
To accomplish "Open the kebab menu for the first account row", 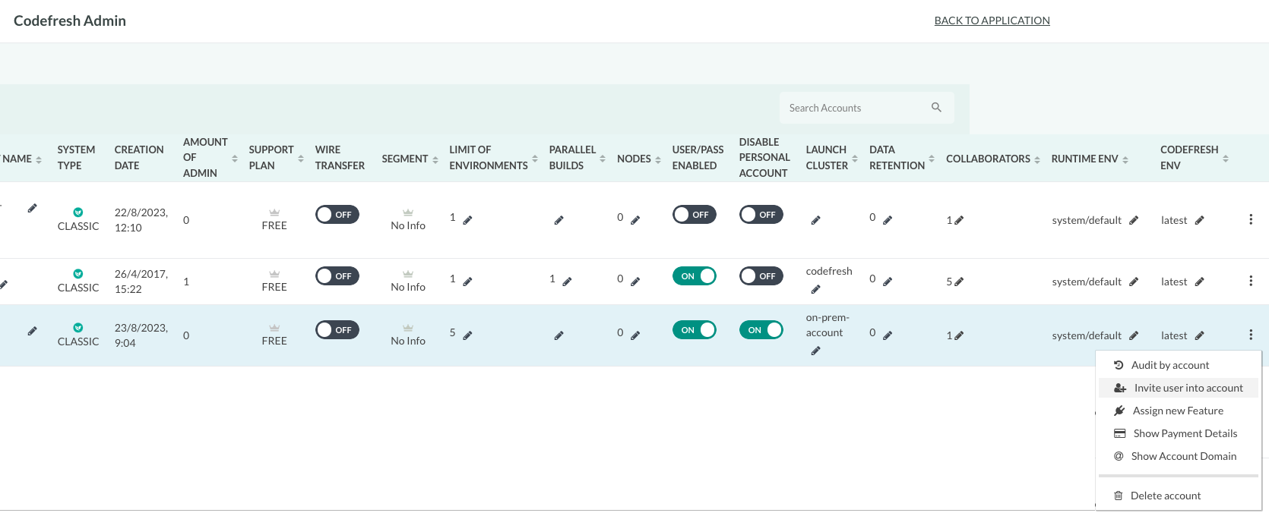I will 1251,219.
